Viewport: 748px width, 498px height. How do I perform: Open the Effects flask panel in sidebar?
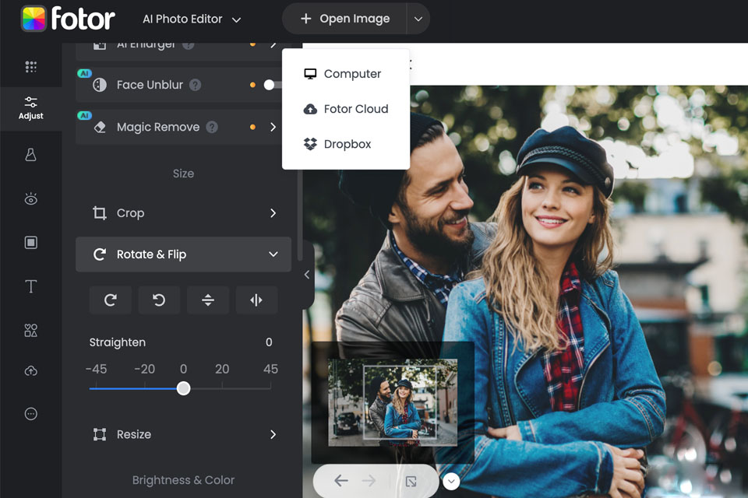click(x=31, y=155)
